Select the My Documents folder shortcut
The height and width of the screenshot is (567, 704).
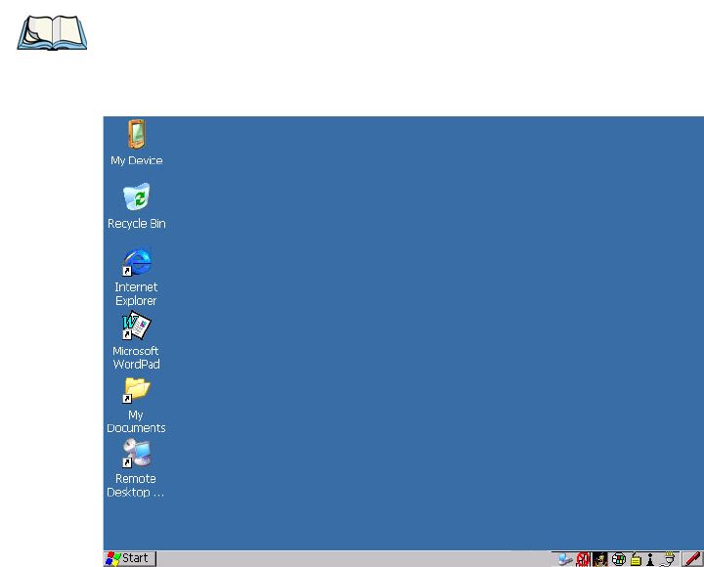[x=137, y=390]
